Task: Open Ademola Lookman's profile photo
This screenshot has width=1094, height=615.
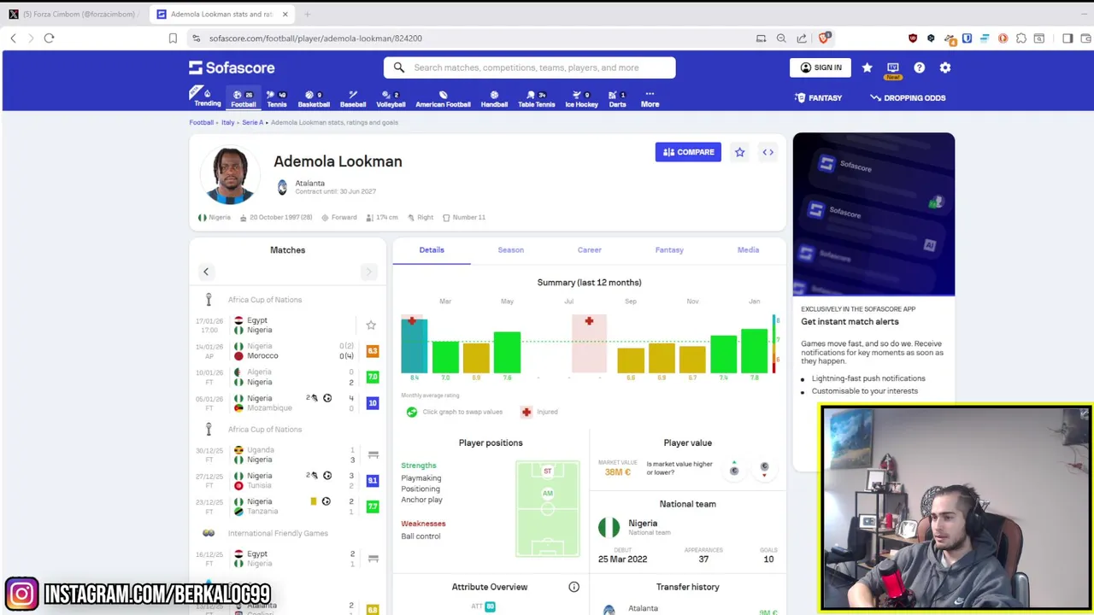Action: (230, 175)
